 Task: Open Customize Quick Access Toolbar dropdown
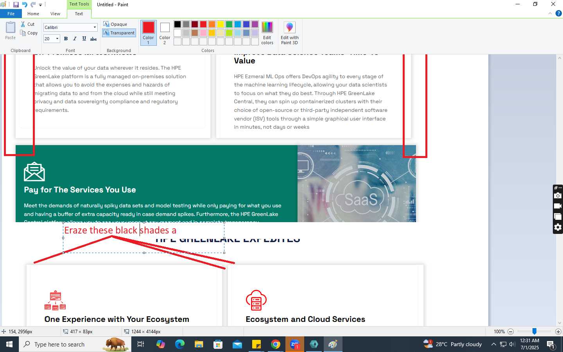click(40, 5)
